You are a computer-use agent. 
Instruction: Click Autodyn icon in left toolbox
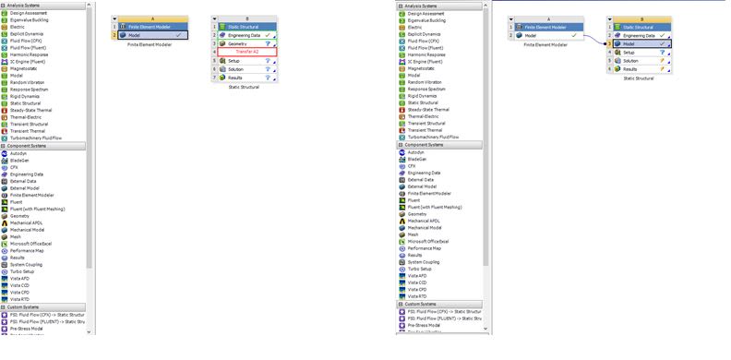click(x=5, y=153)
